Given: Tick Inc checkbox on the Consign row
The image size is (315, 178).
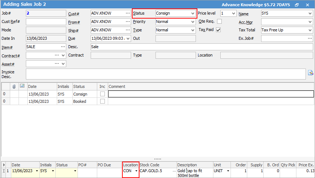Looking at the screenshot, I should [x=103, y=94].
